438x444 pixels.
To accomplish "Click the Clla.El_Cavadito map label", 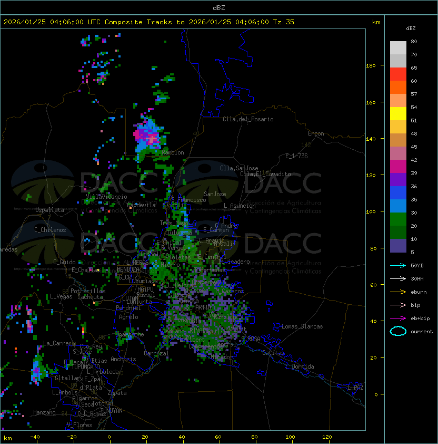I will click(x=265, y=174).
